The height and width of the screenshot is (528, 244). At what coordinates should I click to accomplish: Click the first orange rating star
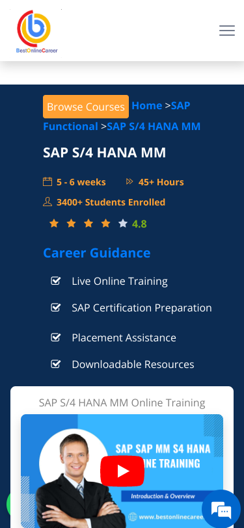(54, 223)
